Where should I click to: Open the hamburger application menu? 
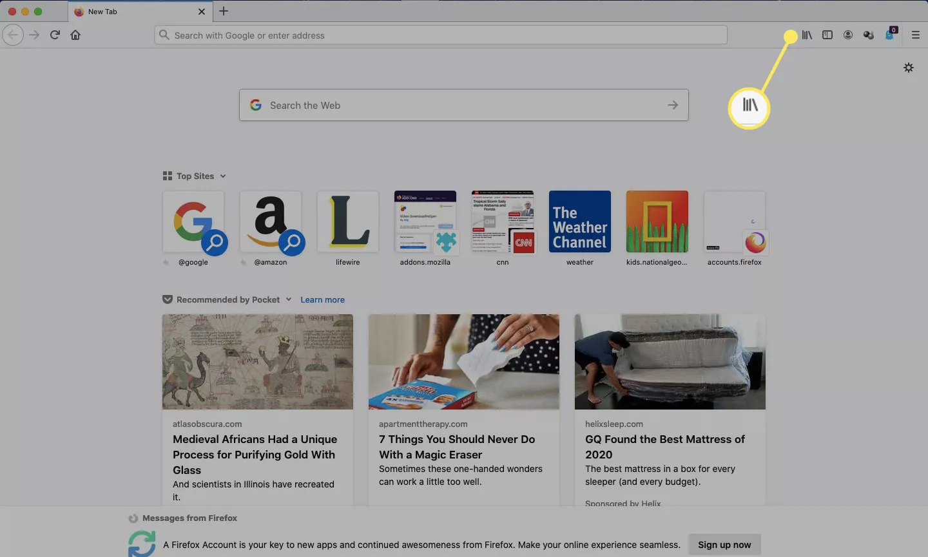[915, 35]
